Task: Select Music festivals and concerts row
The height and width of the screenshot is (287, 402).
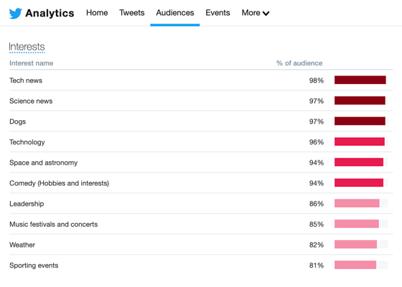Action: [x=201, y=224]
